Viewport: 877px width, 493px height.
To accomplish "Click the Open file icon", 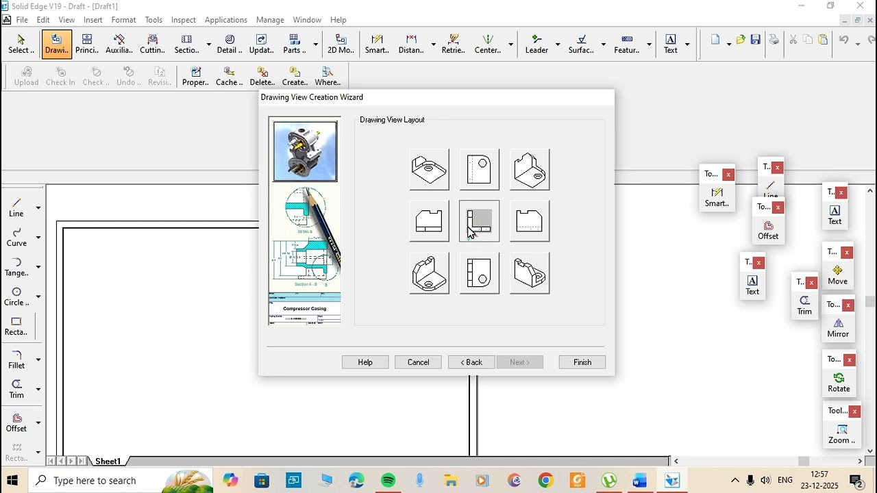I will click(740, 40).
